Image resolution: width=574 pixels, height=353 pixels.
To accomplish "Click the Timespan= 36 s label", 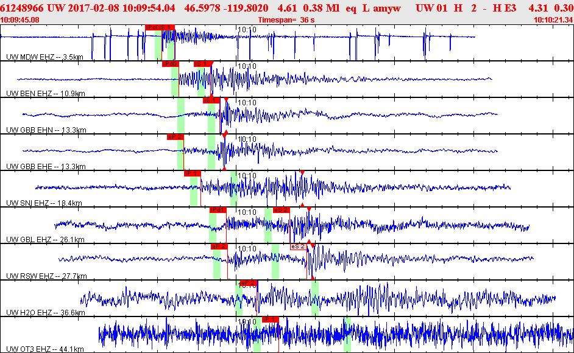I will (x=286, y=19).
